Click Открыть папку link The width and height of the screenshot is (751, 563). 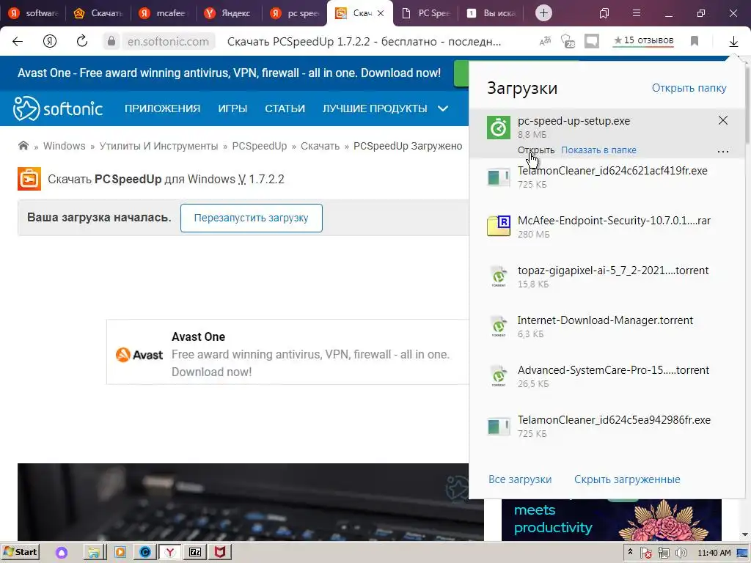(x=689, y=88)
